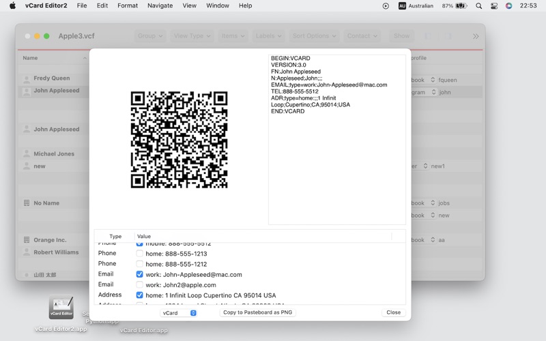Open the File menu

tap(82, 5)
